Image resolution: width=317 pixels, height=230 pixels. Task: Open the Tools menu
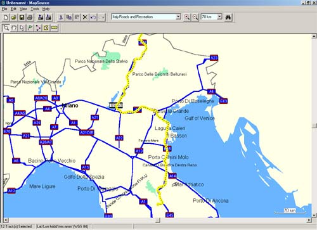tap(35, 9)
